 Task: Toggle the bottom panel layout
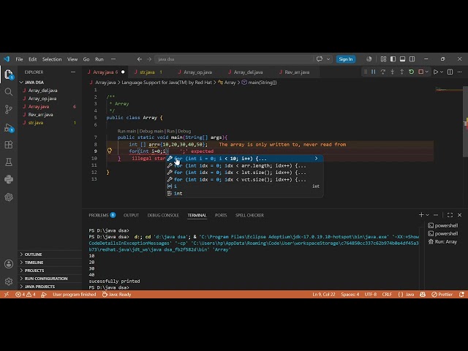coord(403,59)
